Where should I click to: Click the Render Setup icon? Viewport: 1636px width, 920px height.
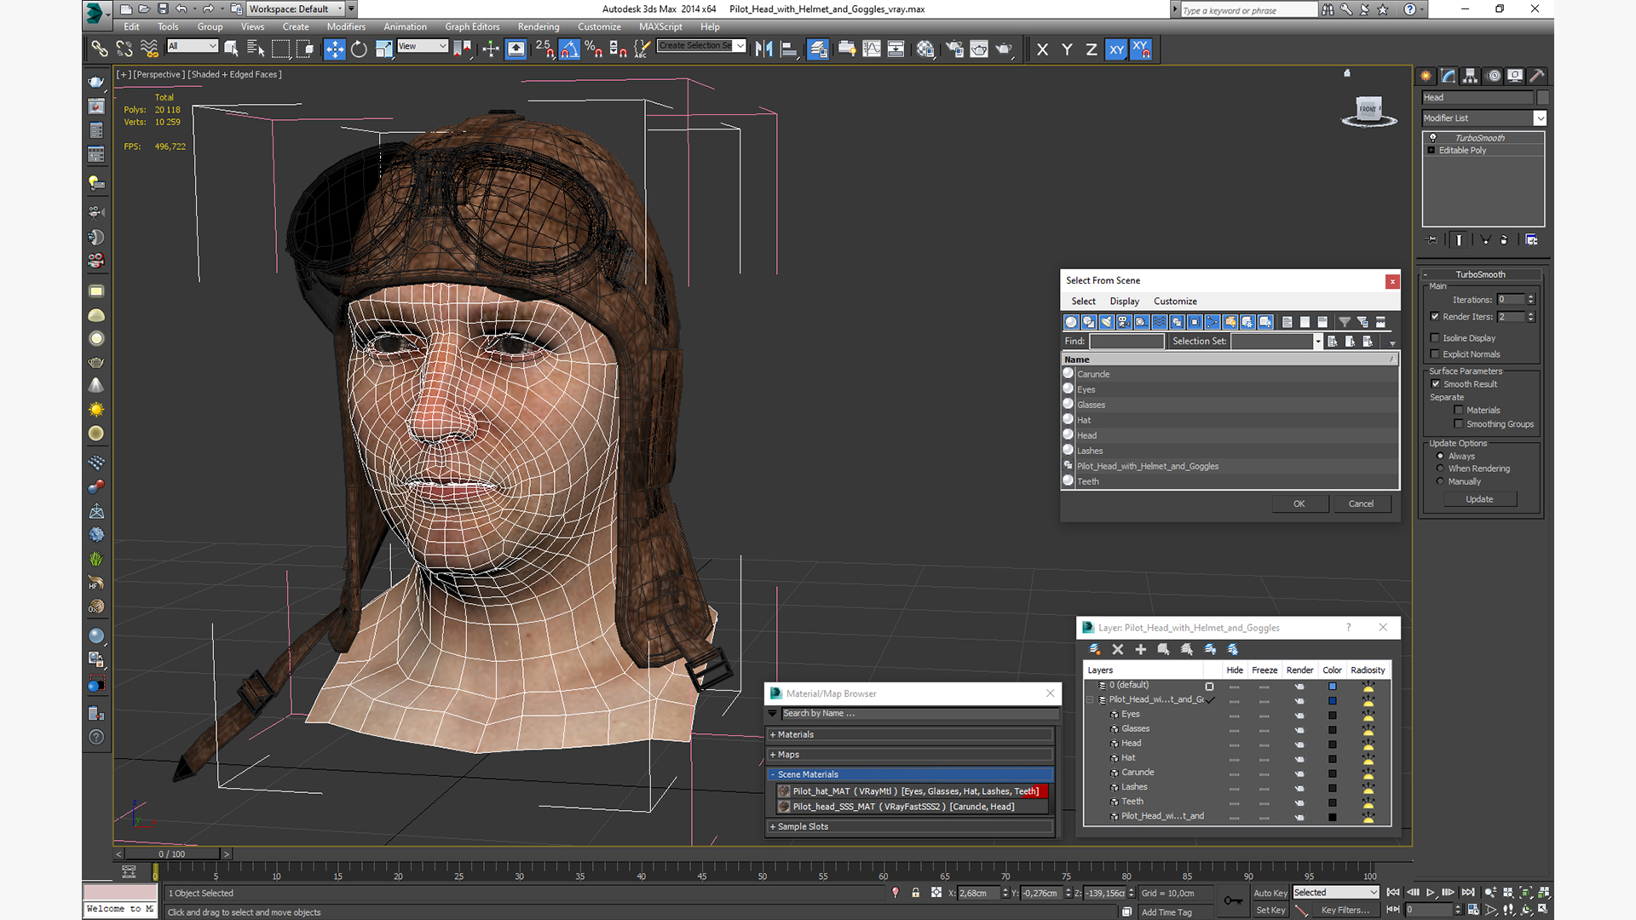954,49
